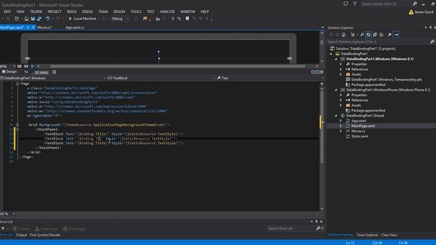
Task: Select Movie.cs in Solution Explorer
Action: tap(358, 131)
